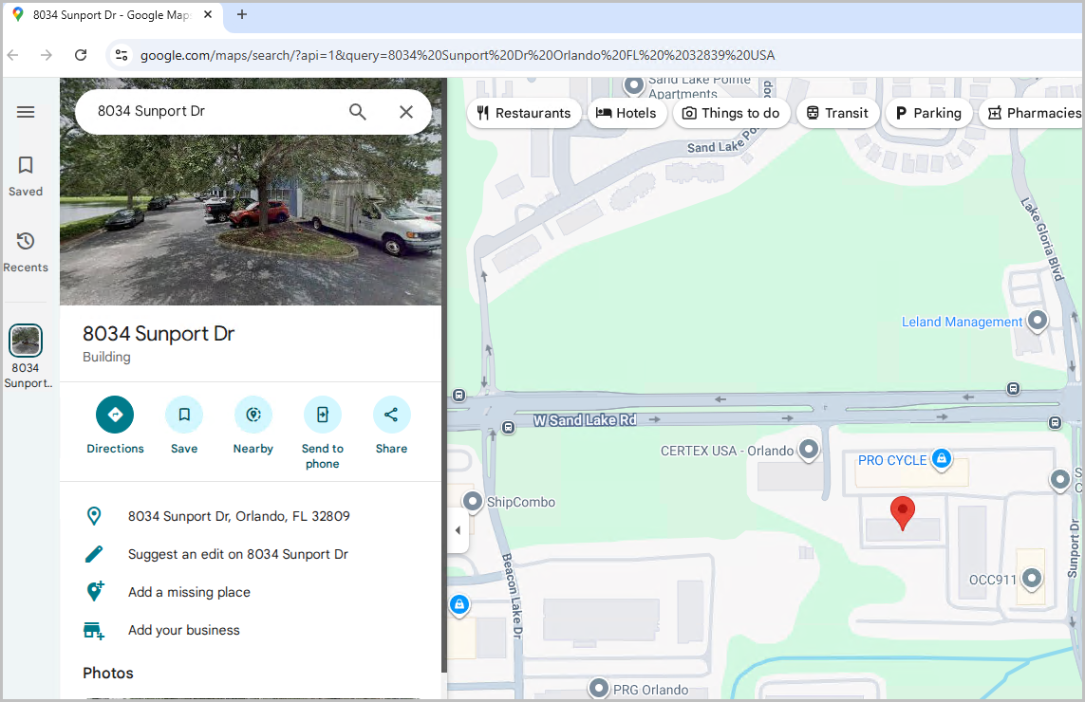
Task: Select the Things to do chip
Action: [x=731, y=113]
